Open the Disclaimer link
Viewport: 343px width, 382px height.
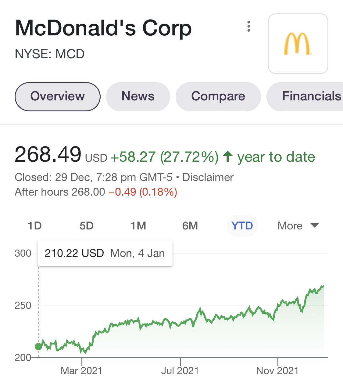(208, 177)
